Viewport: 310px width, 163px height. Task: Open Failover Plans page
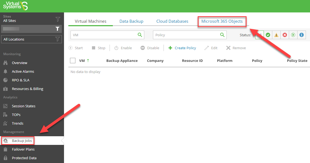click(x=23, y=149)
